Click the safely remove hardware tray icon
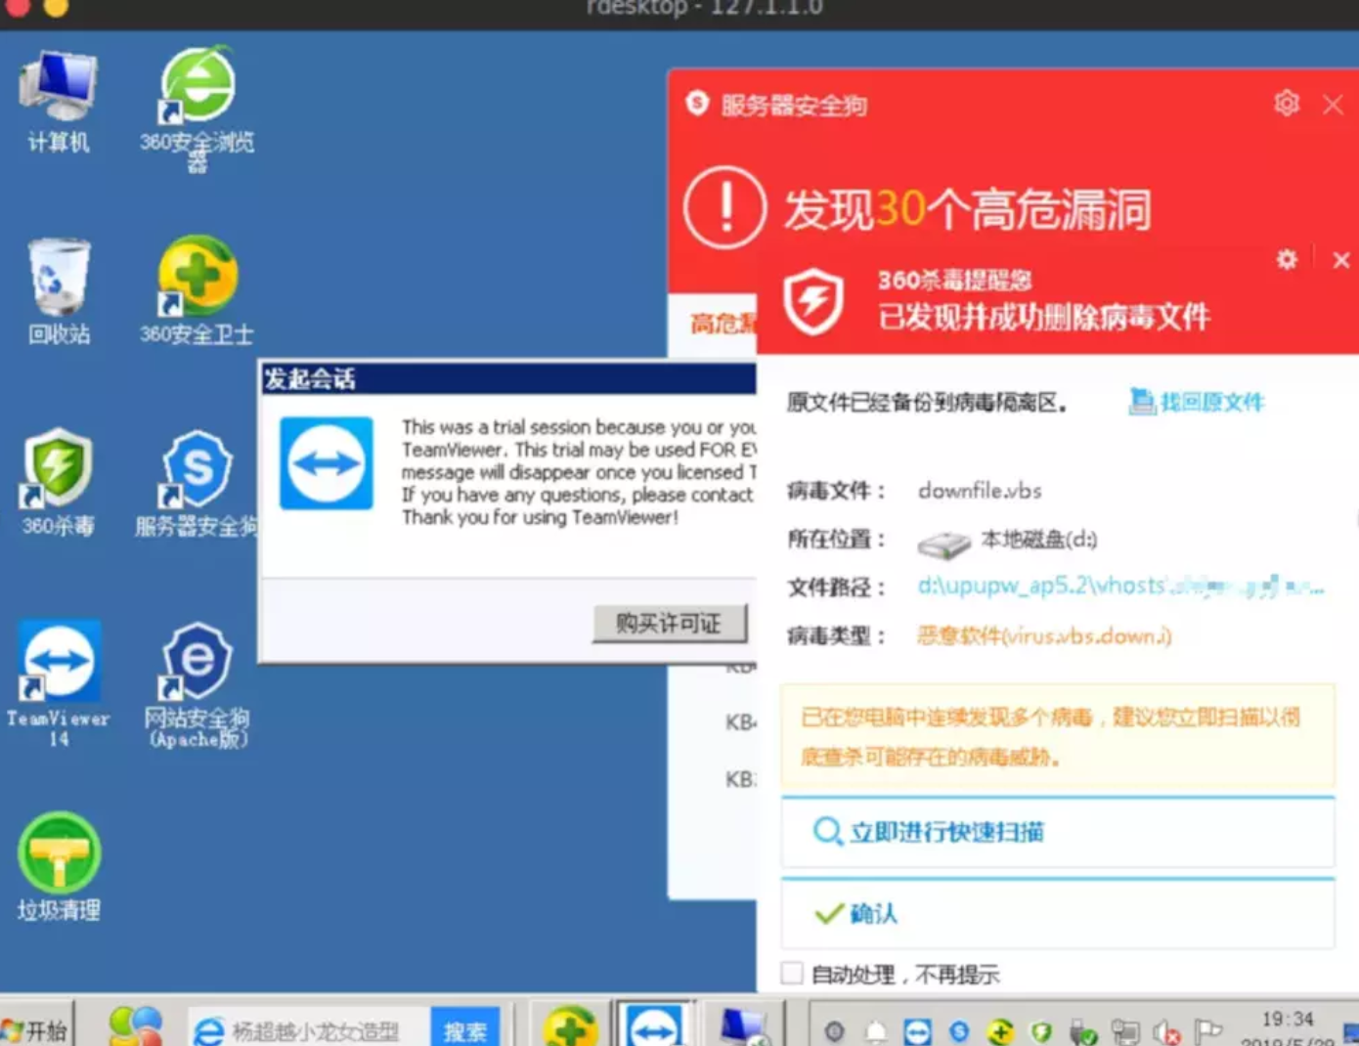Screen dimensions: 1359x1046 coord(1083,1032)
